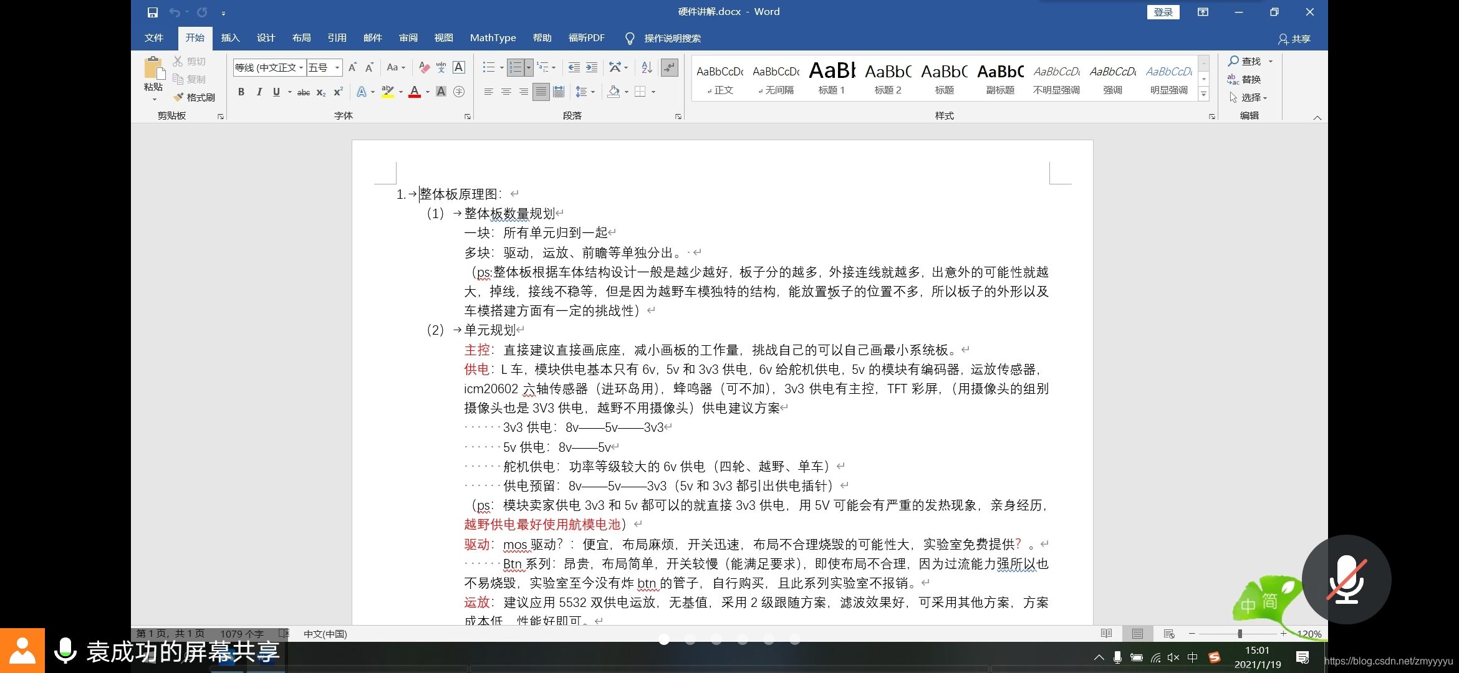Click the Redo icon in quick access toolbar
Image resolution: width=1459 pixels, height=673 pixels.
(x=202, y=12)
